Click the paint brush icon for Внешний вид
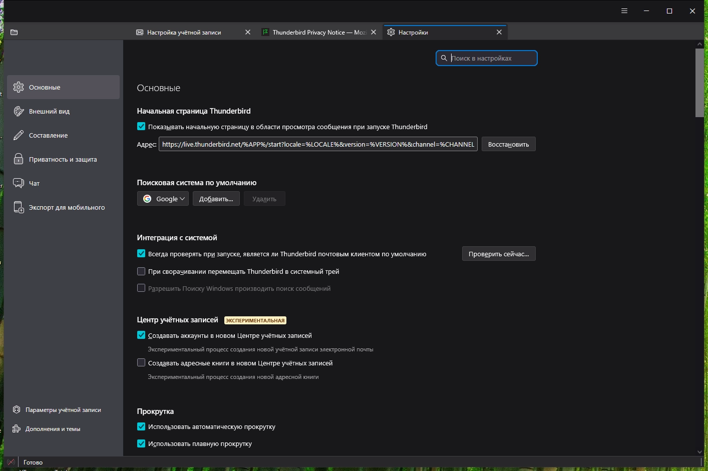The width and height of the screenshot is (708, 471). tap(19, 111)
